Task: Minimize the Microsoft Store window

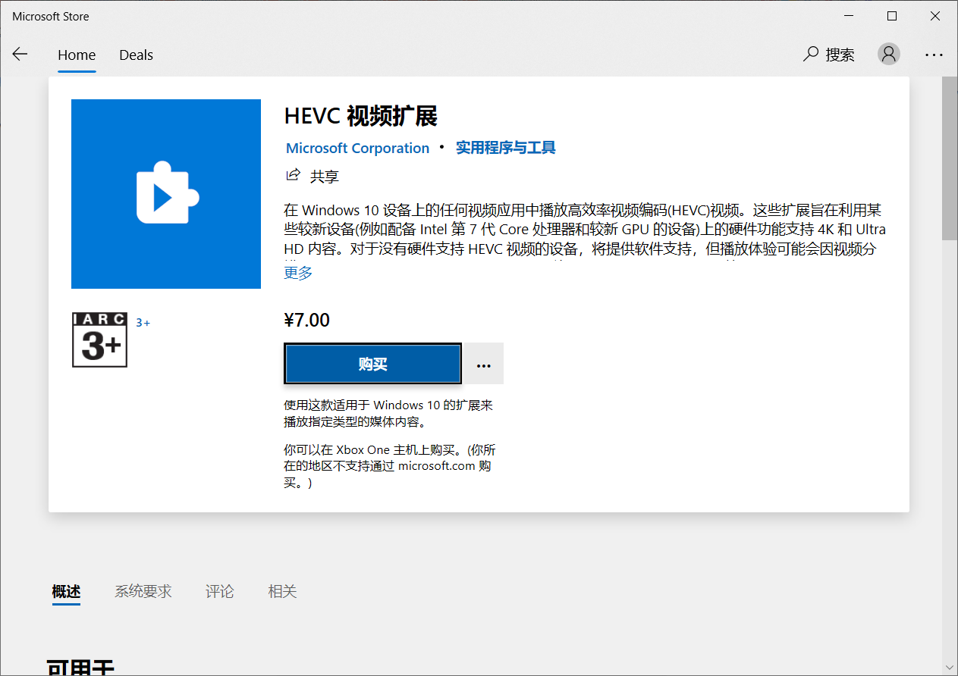Action: pyautogui.click(x=849, y=16)
